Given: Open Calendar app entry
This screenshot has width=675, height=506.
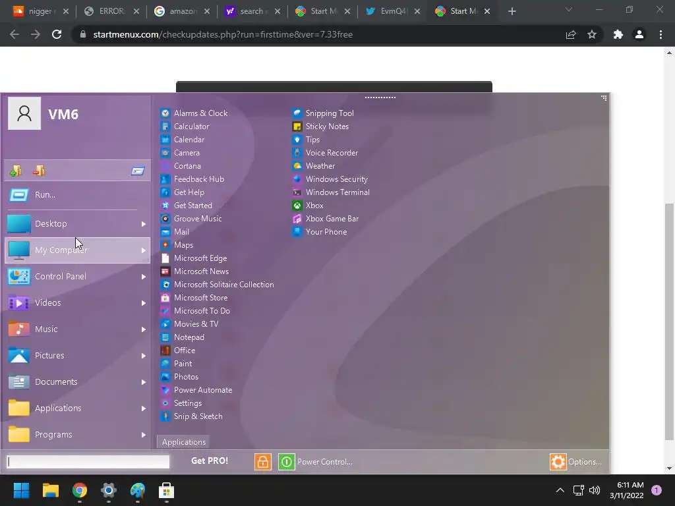Looking at the screenshot, I should [183, 140].
